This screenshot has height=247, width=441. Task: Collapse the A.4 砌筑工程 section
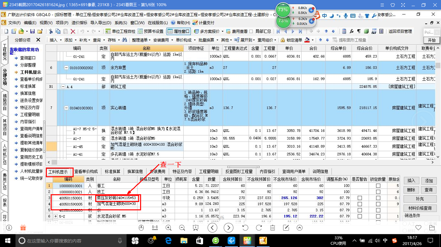[63, 87]
